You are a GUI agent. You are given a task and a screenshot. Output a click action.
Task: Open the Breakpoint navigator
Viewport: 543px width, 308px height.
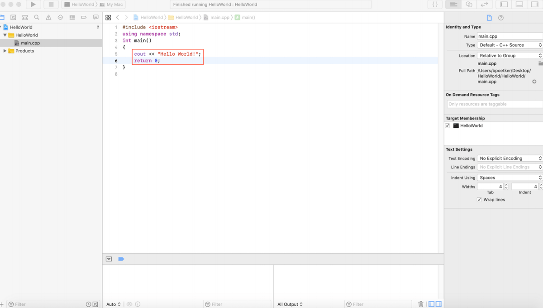pyautogui.click(x=84, y=17)
